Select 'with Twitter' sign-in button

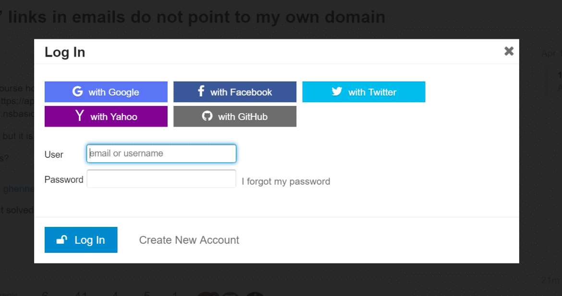click(364, 92)
